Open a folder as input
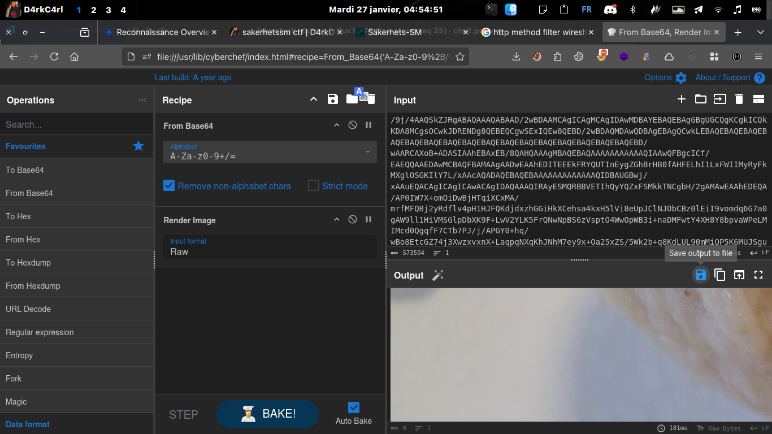The height and width of the screenshot is (434, 772). tap(701, 99)
